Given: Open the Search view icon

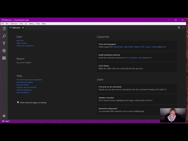Looking at the screenshot, I should coord(4,36).
